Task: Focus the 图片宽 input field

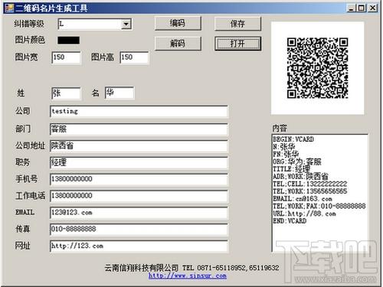Action: click(66, 57)
